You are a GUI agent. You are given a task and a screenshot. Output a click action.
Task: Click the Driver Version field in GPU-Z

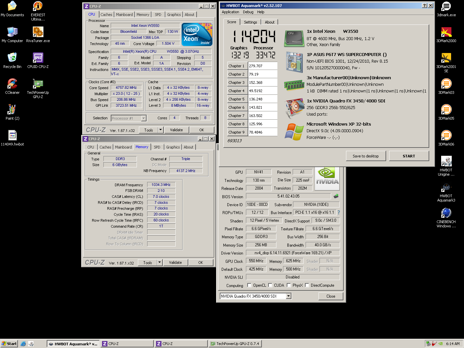(293, 253)
